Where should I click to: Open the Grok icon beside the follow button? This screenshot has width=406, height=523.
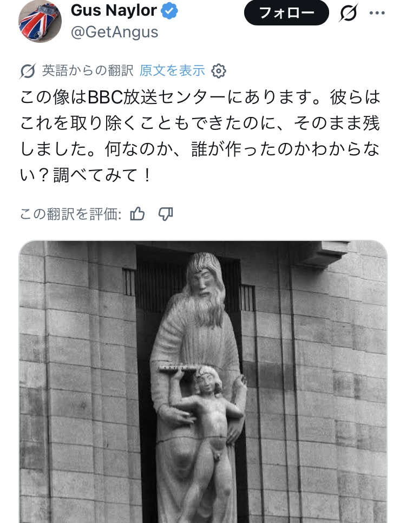point(349,13)
